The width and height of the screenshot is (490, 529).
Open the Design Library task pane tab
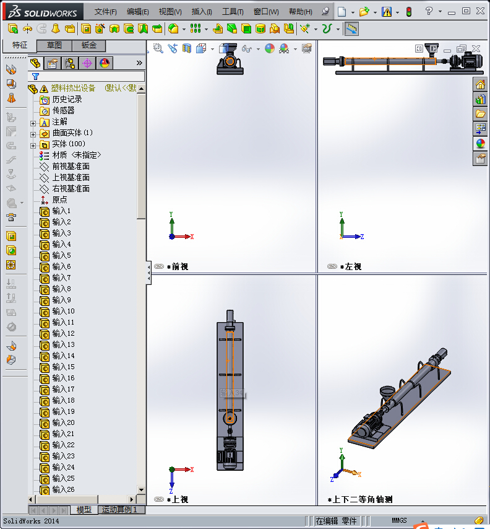pyautogui.click(x=481, y=99)
